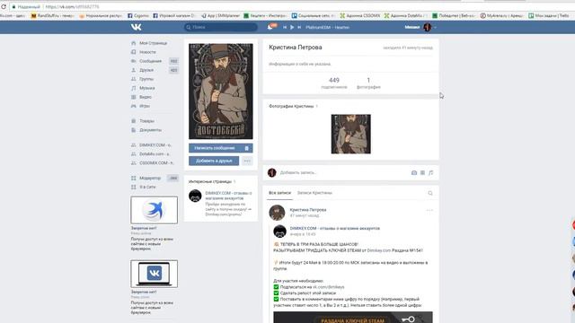
Task: Click the music note icon beside Музыка
Action: tap(134, 88)
